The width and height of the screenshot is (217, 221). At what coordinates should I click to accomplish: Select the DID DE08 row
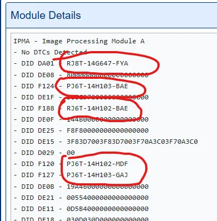click(x=81, y=75)
